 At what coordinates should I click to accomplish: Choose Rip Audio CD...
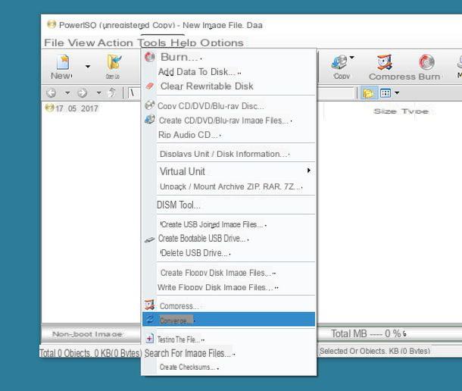pos(229,135)
